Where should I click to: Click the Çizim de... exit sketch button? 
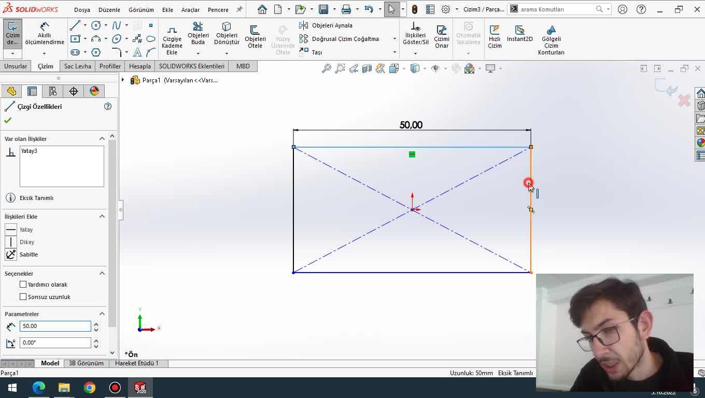12,34
